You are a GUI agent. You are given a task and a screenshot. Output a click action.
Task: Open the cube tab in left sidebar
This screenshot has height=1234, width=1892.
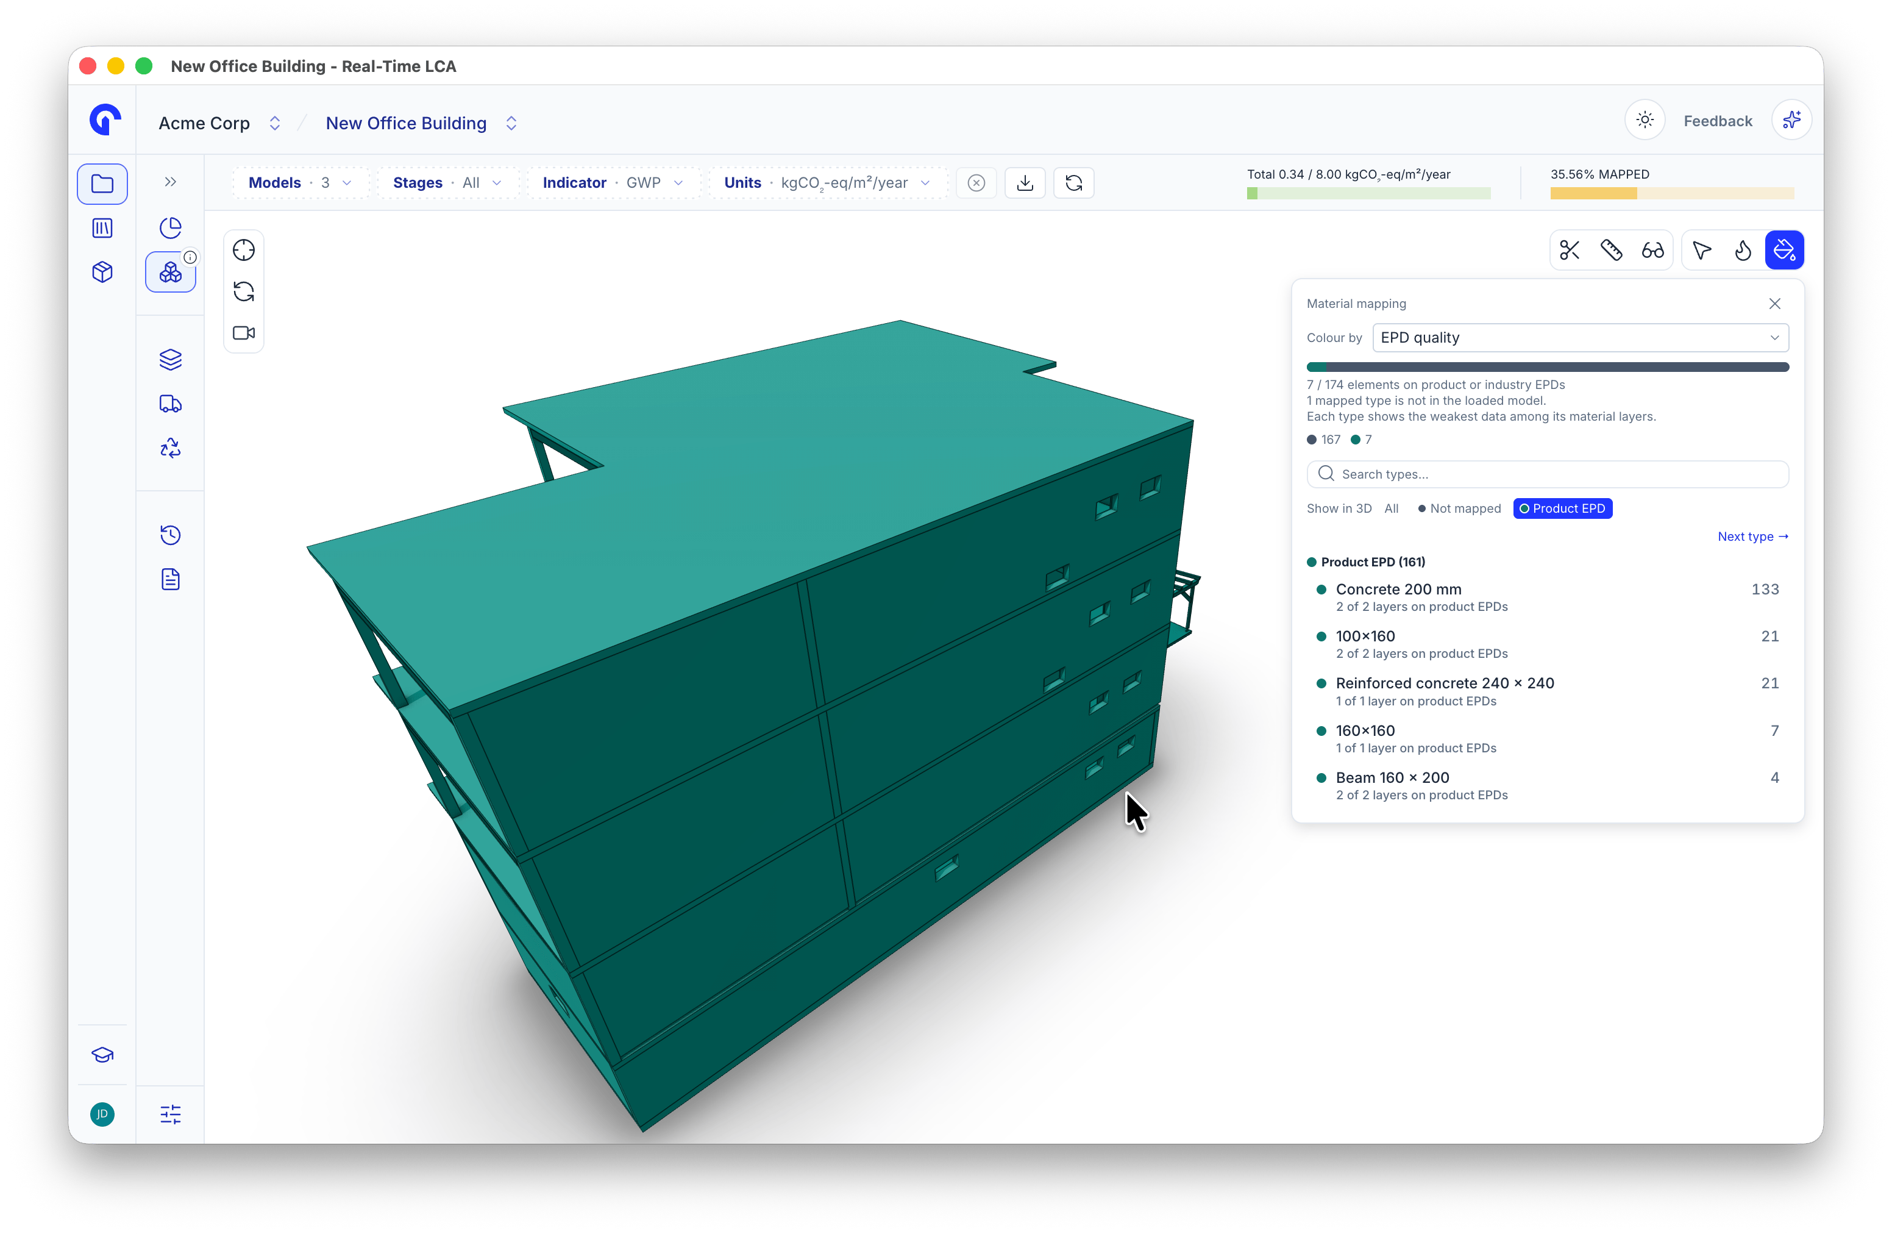[x=102, y=273]
